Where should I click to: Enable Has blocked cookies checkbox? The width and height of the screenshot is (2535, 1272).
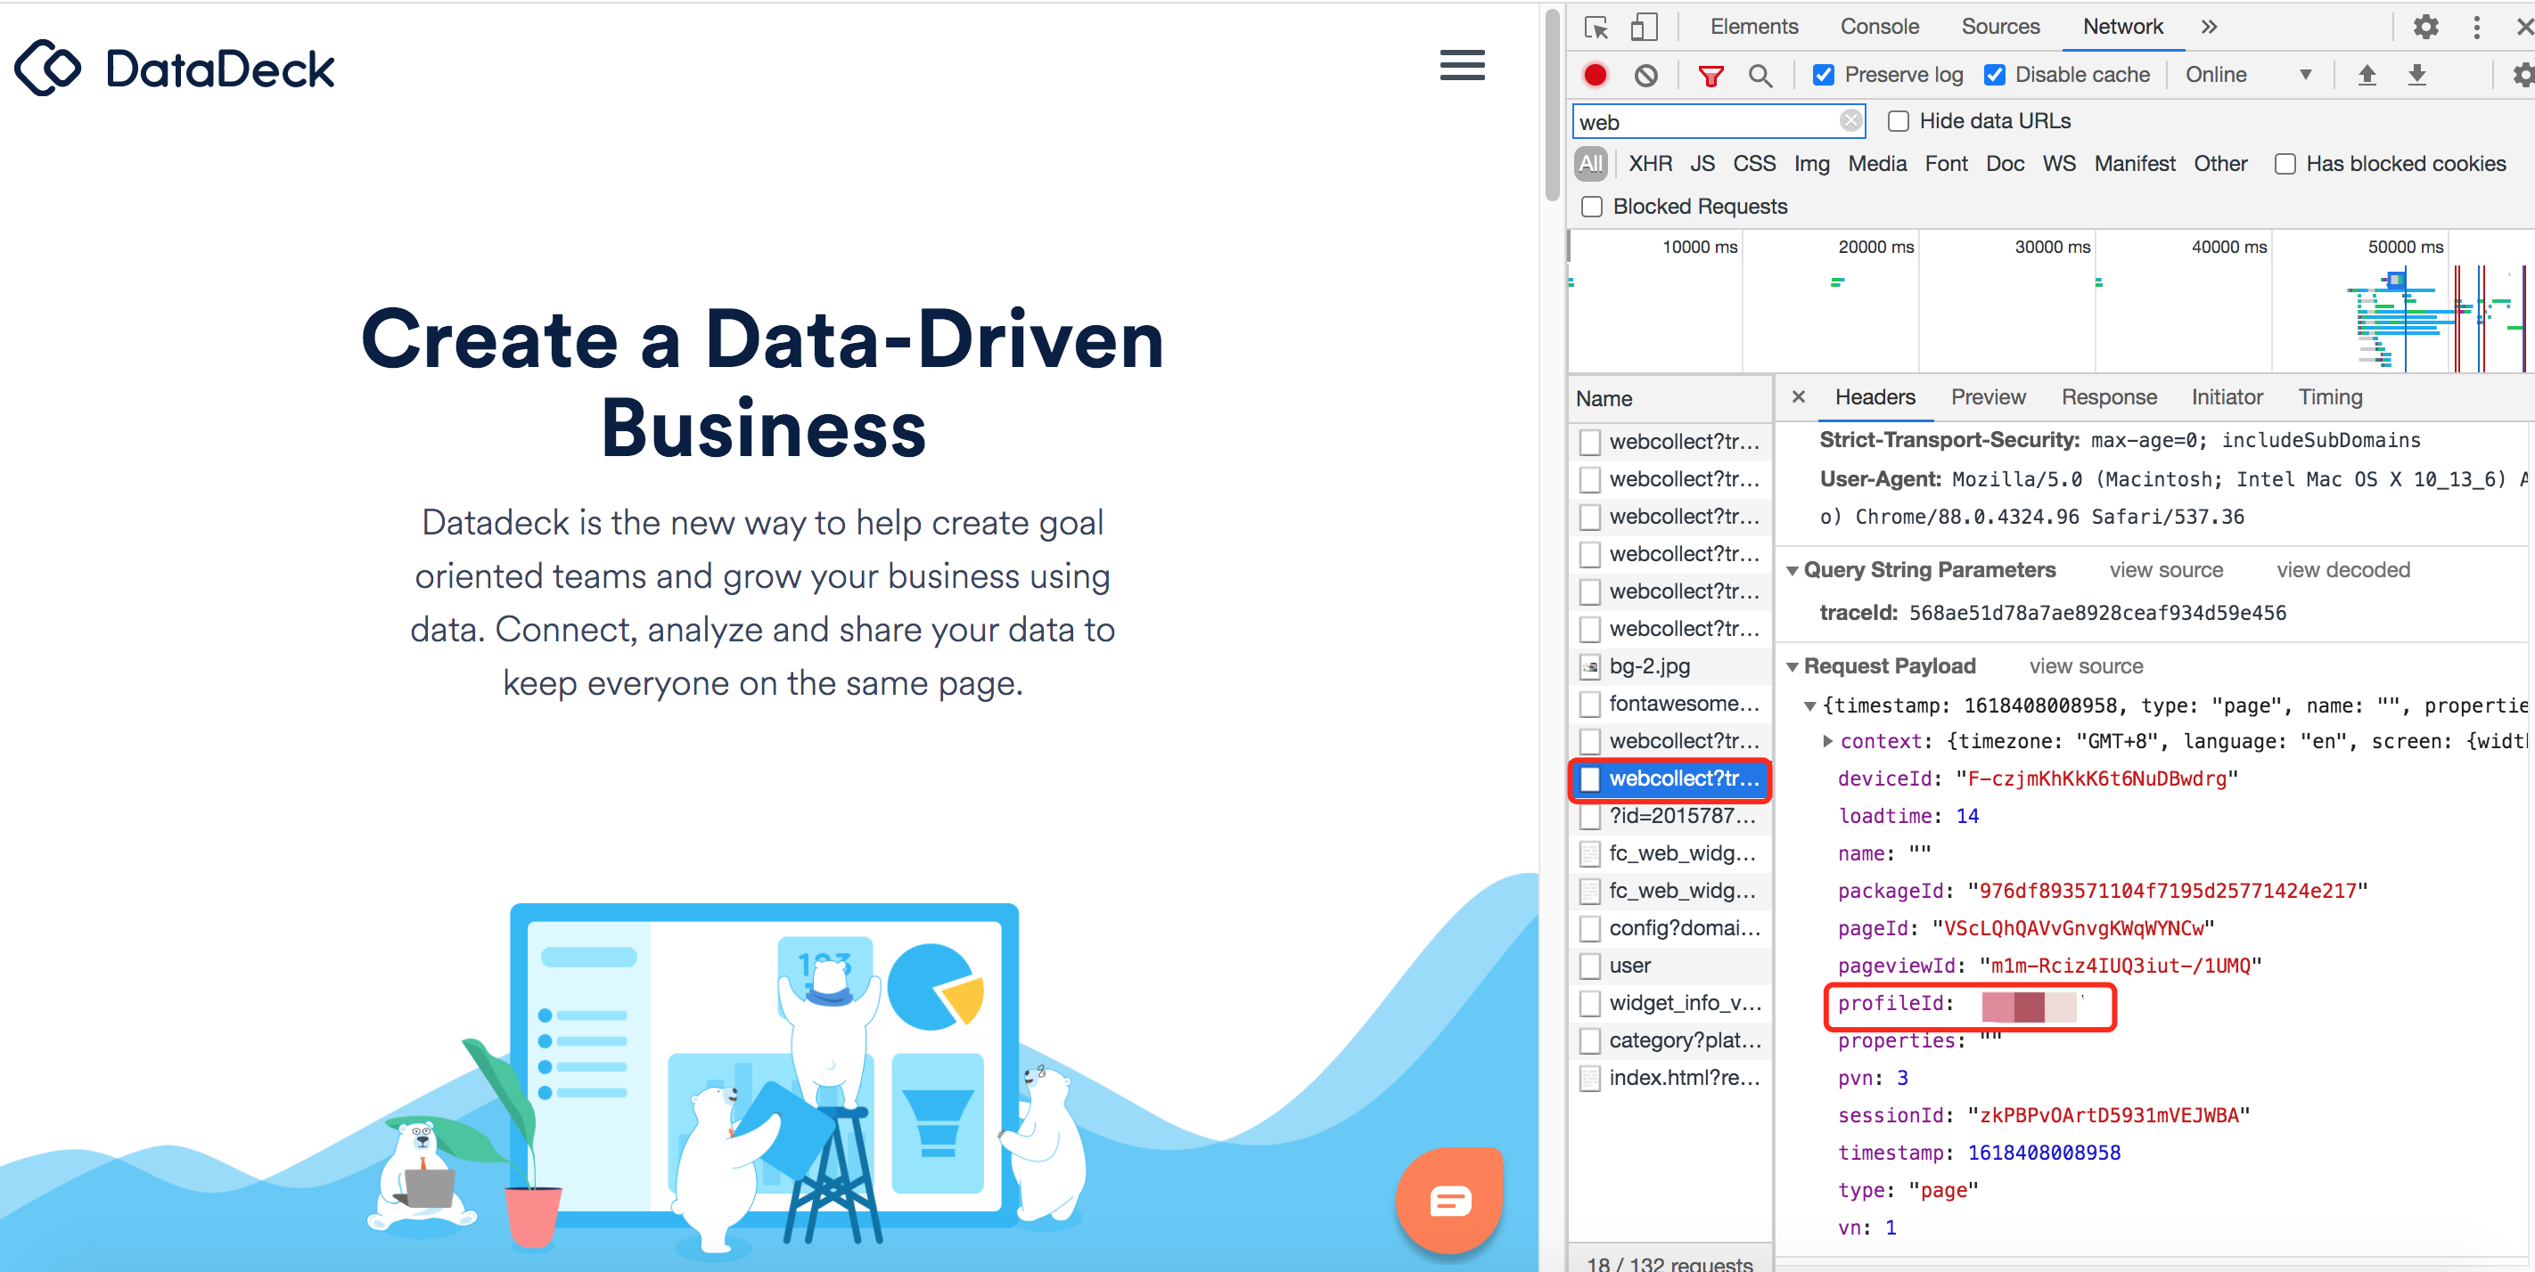2285,164
